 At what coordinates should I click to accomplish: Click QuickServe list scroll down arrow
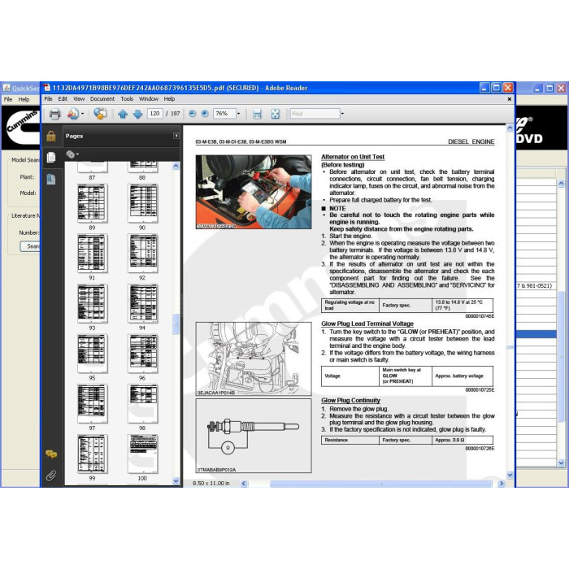[561, 463]
